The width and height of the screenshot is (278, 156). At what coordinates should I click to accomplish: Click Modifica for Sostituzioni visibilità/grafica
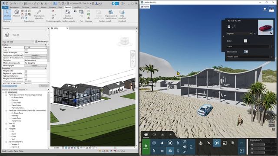tap(36, 55)
